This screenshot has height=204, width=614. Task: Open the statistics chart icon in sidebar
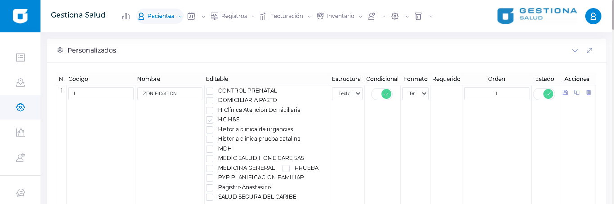pos(20,132)
